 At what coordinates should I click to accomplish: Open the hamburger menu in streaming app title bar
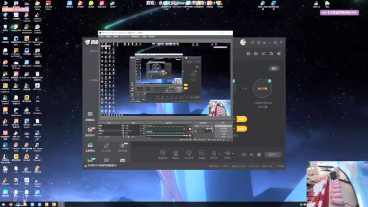(264, 42)
